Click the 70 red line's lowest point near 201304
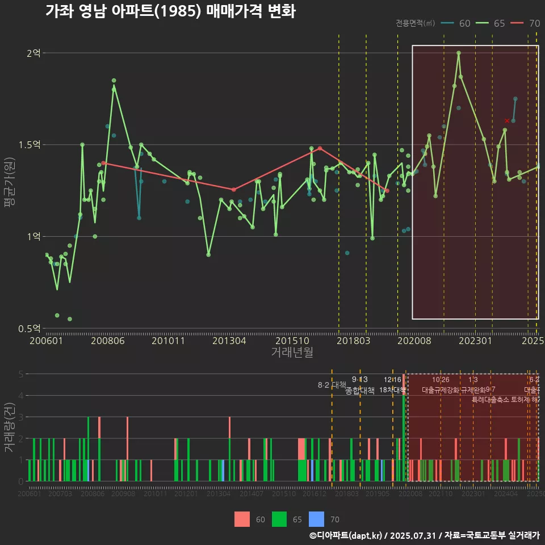Screen dimensions: 545x545 pyautogui.click(x=233, y=190)
